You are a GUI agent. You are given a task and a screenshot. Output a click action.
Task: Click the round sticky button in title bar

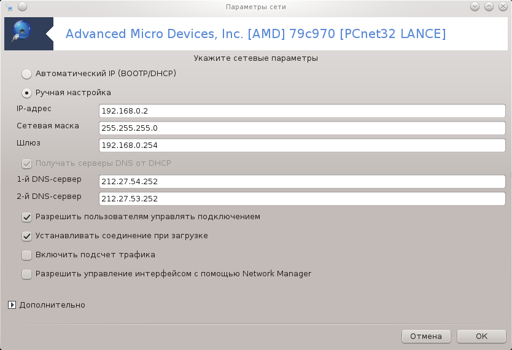pyautogui.click(x=22, y=7)
